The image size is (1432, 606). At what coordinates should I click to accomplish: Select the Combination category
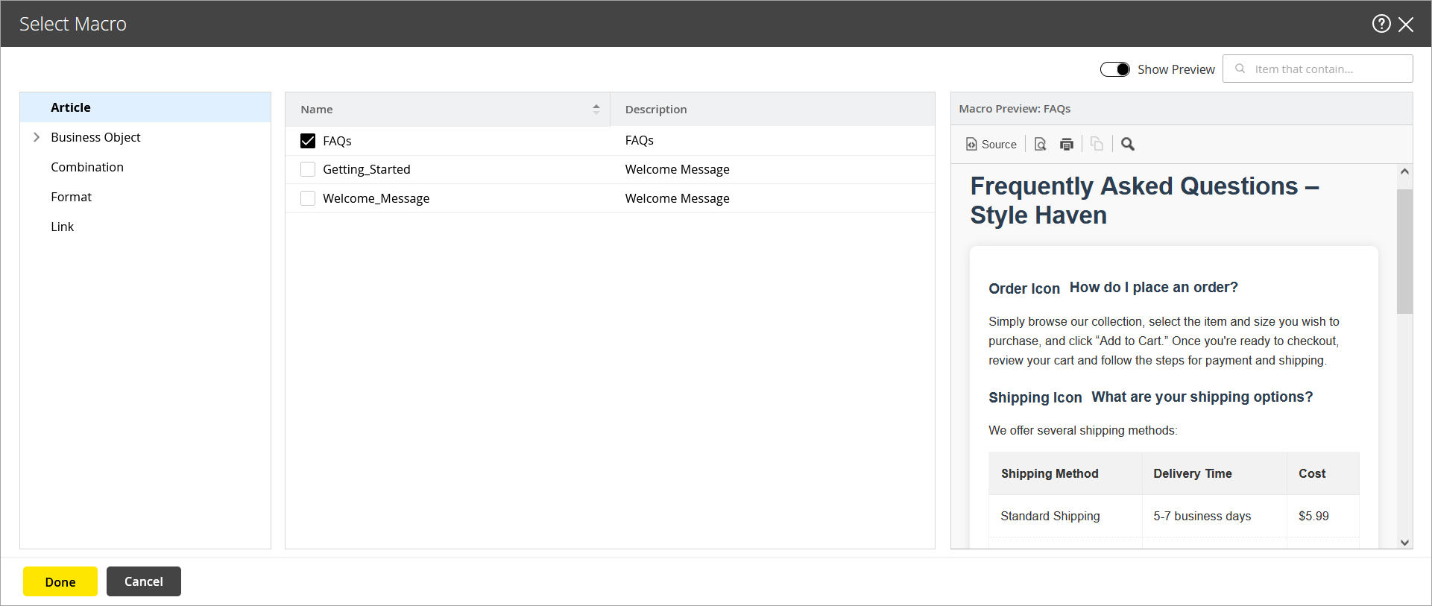[87, 167]
